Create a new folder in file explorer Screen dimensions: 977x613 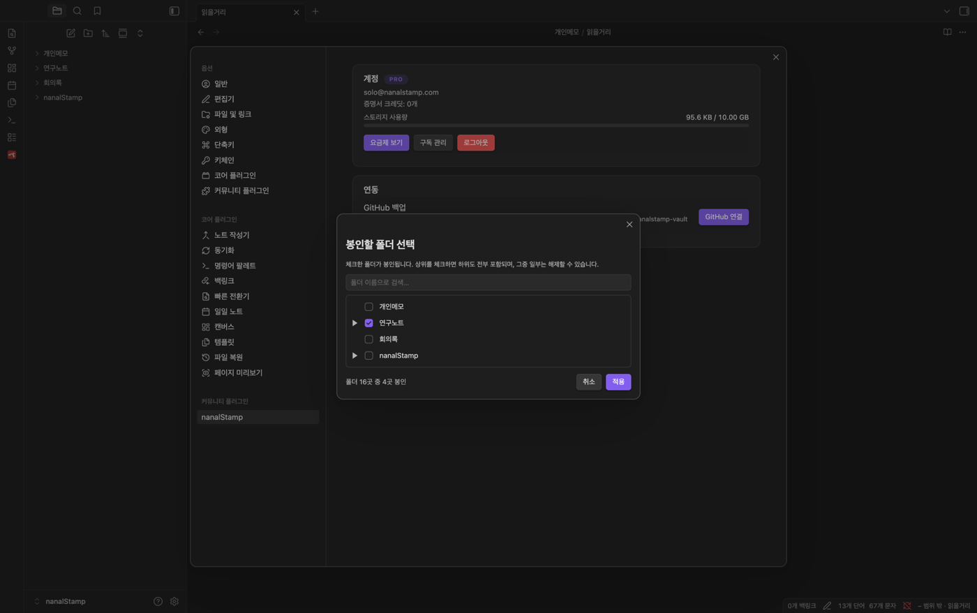point(88,33)
